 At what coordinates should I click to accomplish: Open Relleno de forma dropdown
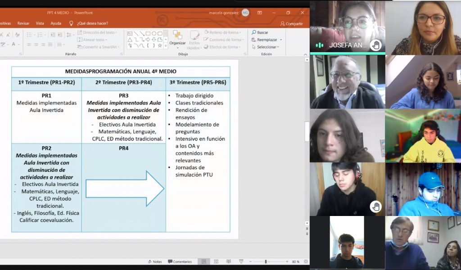pyautogui.click(x=222, y=32)
